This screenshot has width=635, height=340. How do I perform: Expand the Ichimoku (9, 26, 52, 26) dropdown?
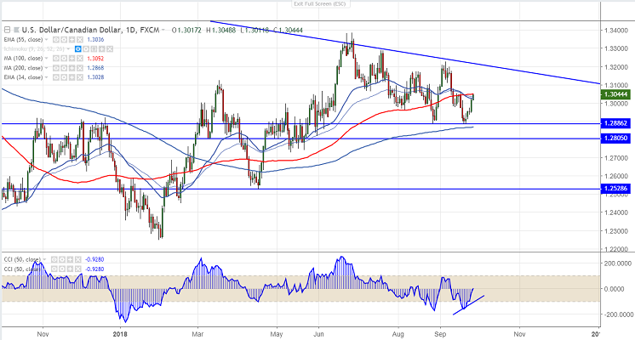point(68,49)
